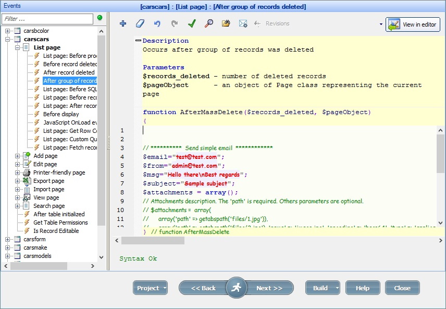Open the Build dropdown arrow
The image size is (446, 309).
(x=338, y=288)
